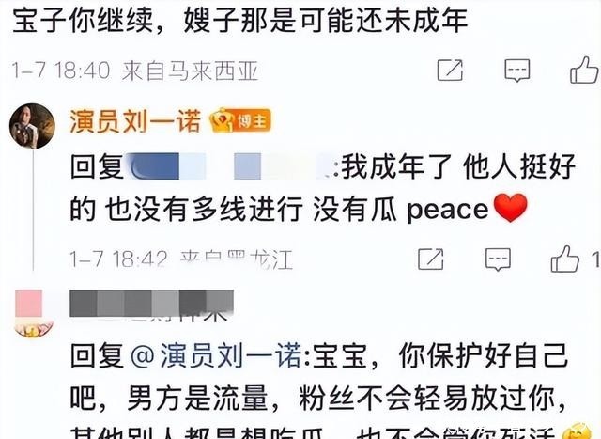Screen dimensions: 601x439
Task: Tap the blurred username after 回复
Action: pos(229,166)
